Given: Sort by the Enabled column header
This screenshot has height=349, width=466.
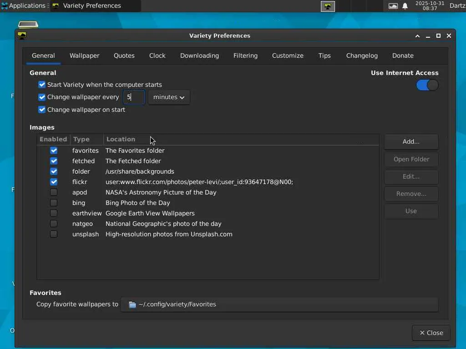Looking at the screenshot, I should coord(54,139).
